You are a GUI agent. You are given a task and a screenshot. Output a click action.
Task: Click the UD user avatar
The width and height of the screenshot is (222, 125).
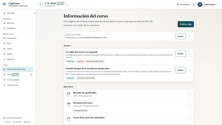200,4
